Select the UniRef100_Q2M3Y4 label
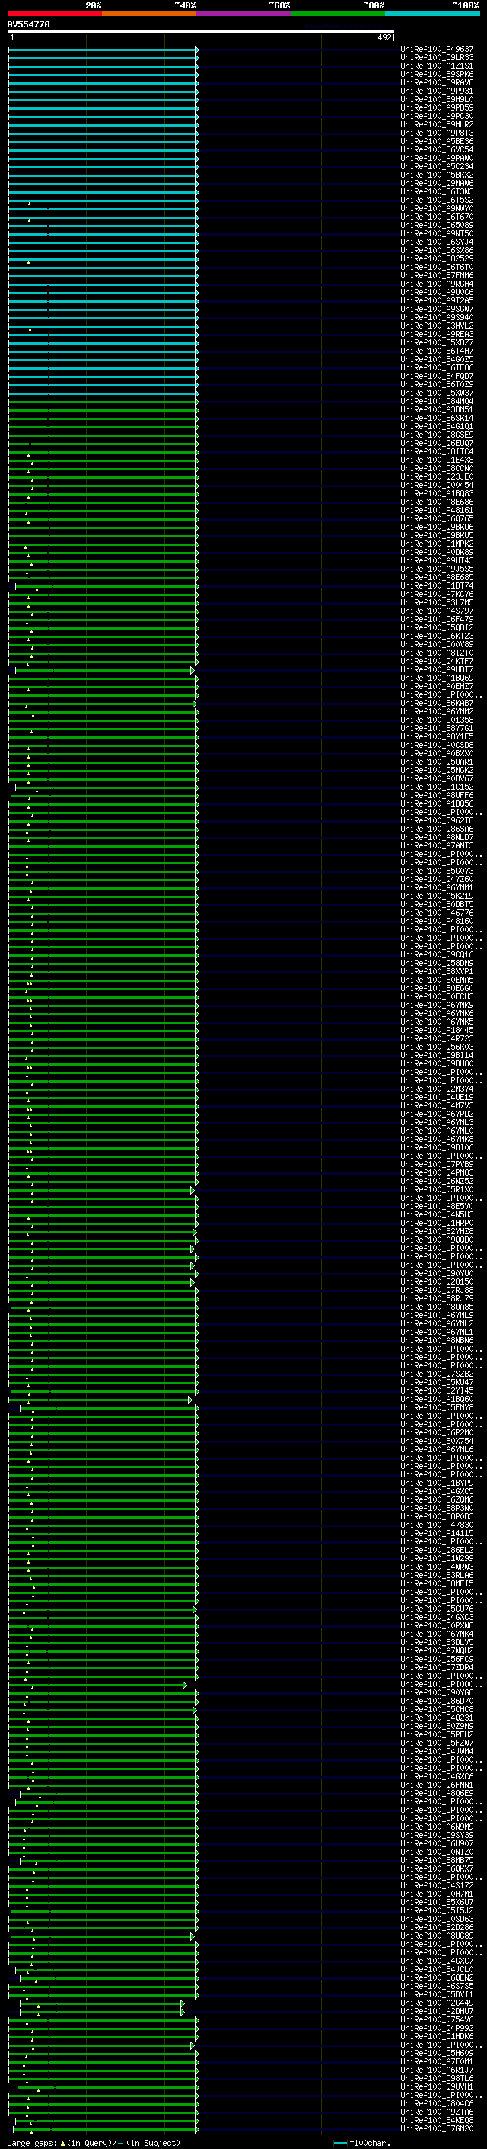Image resolution: width=487 pixels, height=2149 pixels. 437,1089
